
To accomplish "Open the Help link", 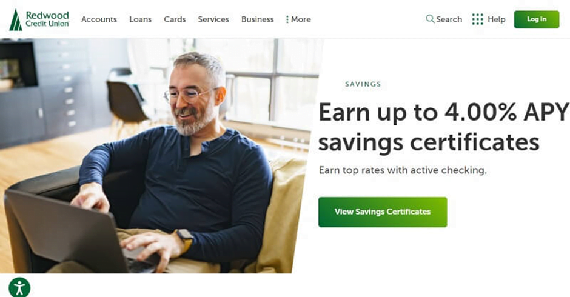I will 496,19.
